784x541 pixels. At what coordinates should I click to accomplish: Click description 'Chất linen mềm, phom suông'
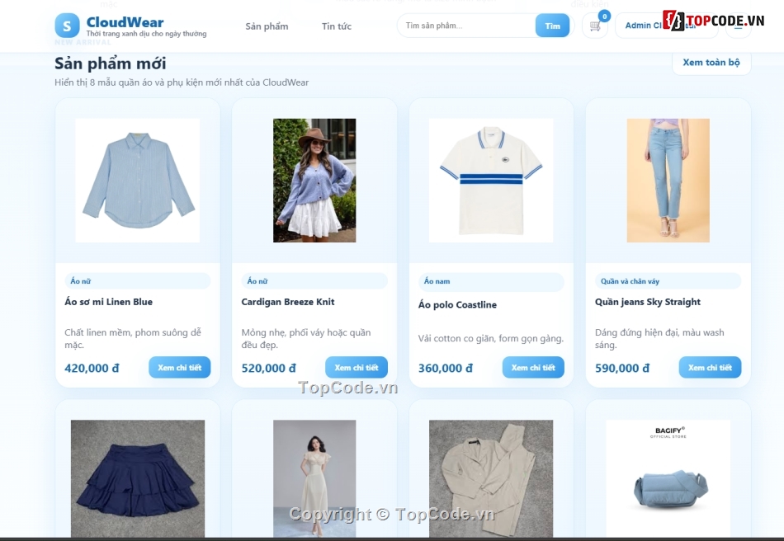[x=133, y=338]
